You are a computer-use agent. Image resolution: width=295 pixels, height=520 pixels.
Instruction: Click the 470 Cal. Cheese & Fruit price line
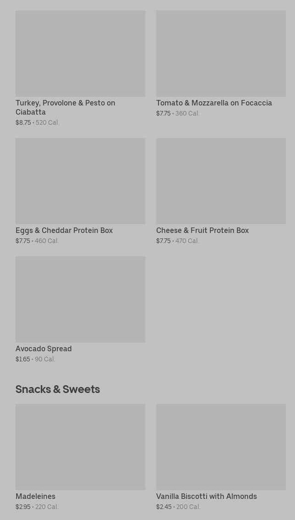click(x=187, y=241)
